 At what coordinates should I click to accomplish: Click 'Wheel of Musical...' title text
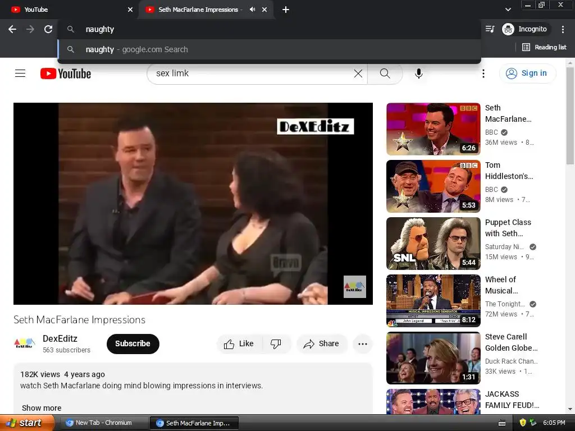pos(501,285)
